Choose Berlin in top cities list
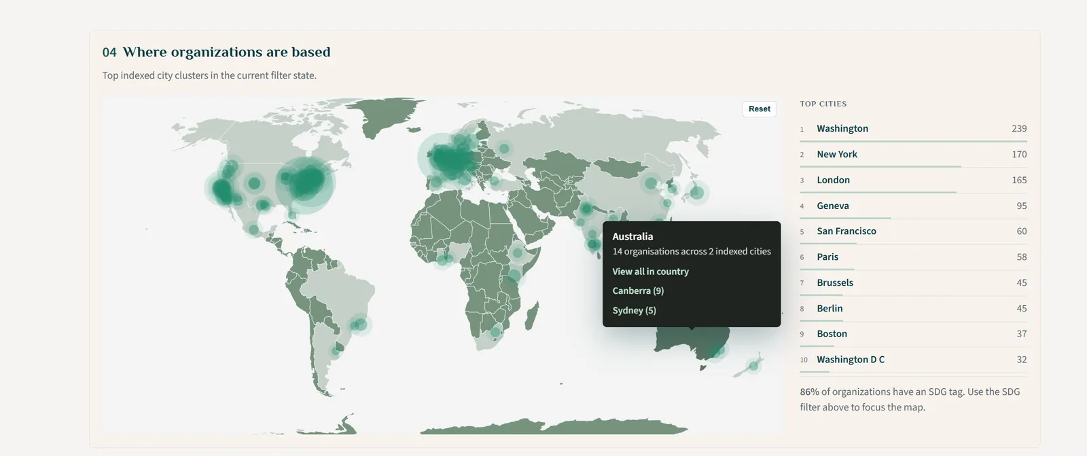1087x456 pixels. coord(913,309)
